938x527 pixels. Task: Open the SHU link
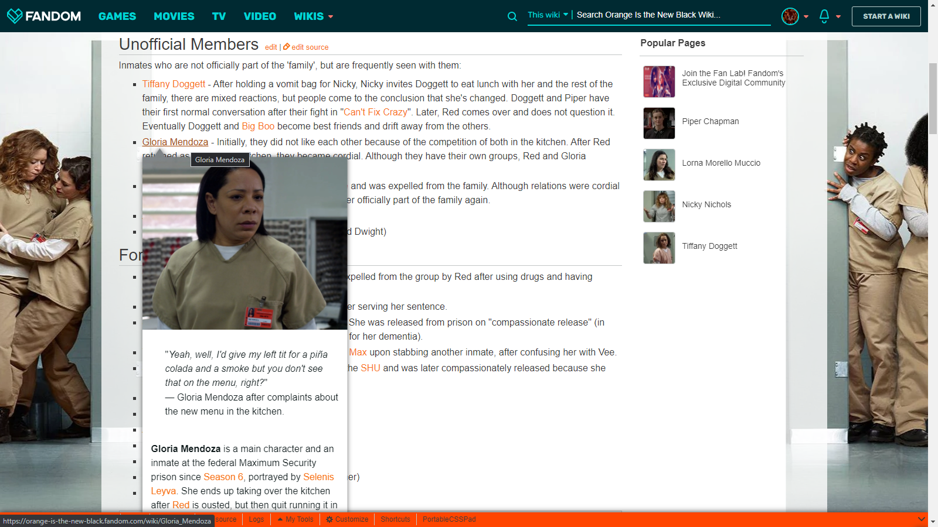point(371,368)
